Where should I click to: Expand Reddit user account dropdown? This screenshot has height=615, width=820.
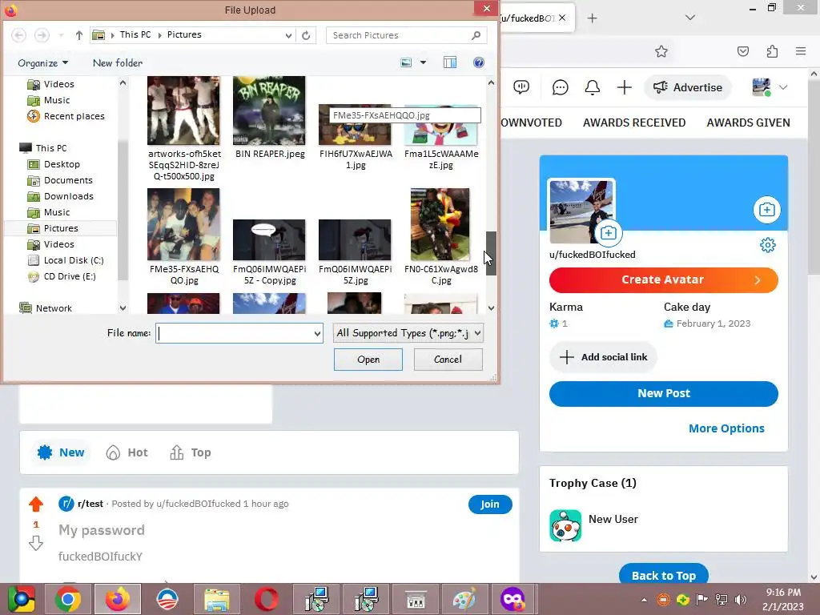coord(783,87)
